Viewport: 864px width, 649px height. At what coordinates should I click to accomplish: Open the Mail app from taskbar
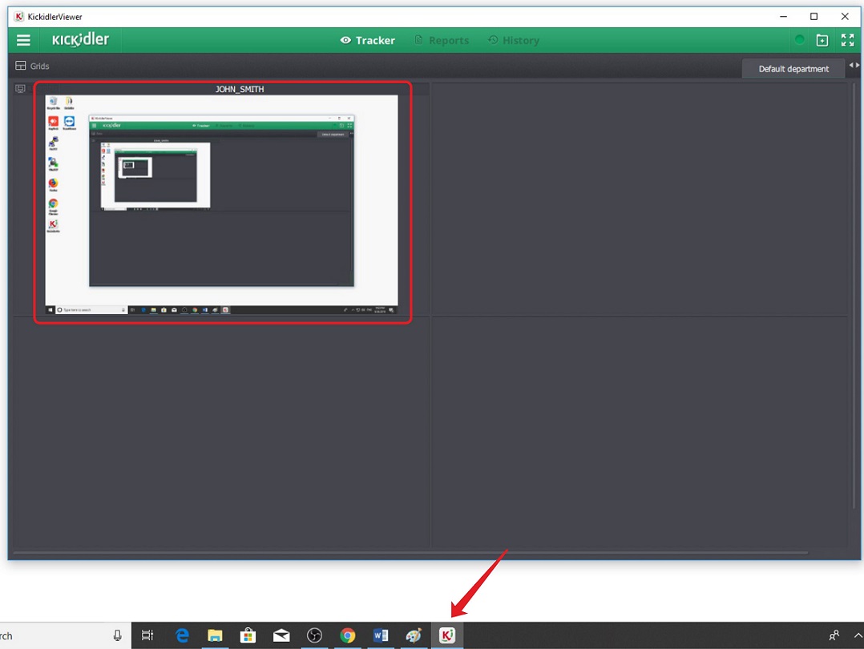click(x=281, y=635)
